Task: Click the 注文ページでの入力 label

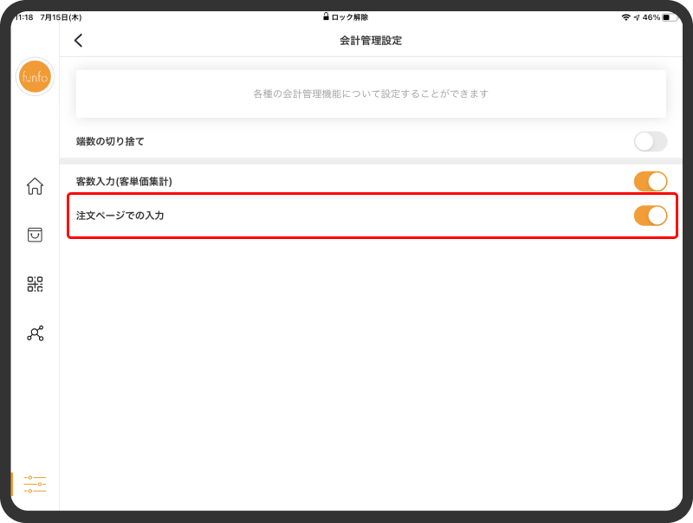Action: 120,216
